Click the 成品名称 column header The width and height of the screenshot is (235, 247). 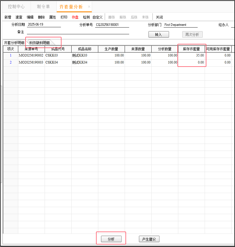pyautogui.click(x=85, y=49)
